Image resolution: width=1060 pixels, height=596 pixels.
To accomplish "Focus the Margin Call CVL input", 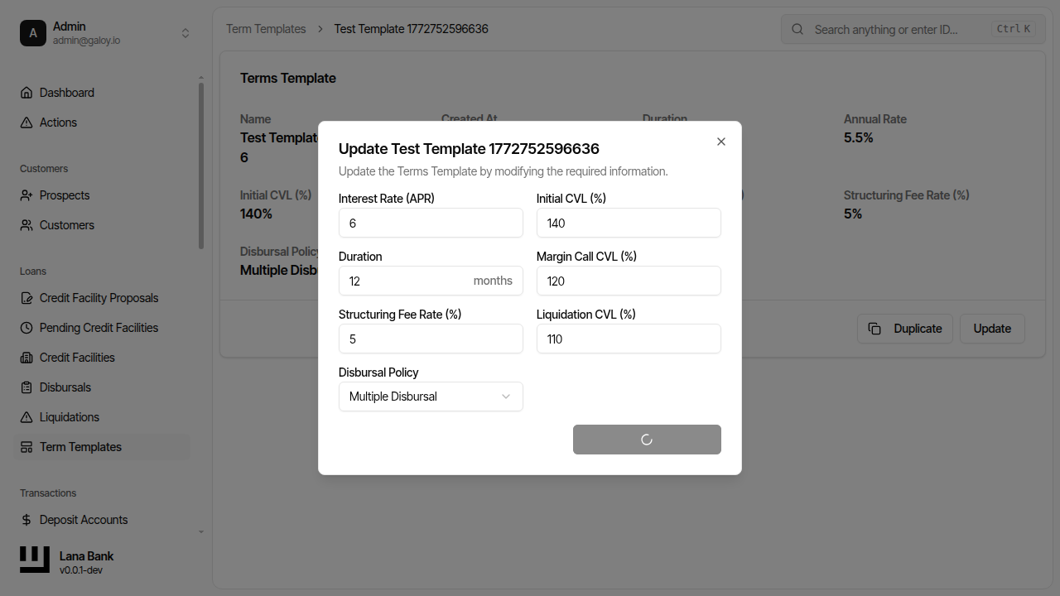I will click(x=629, y=281).
